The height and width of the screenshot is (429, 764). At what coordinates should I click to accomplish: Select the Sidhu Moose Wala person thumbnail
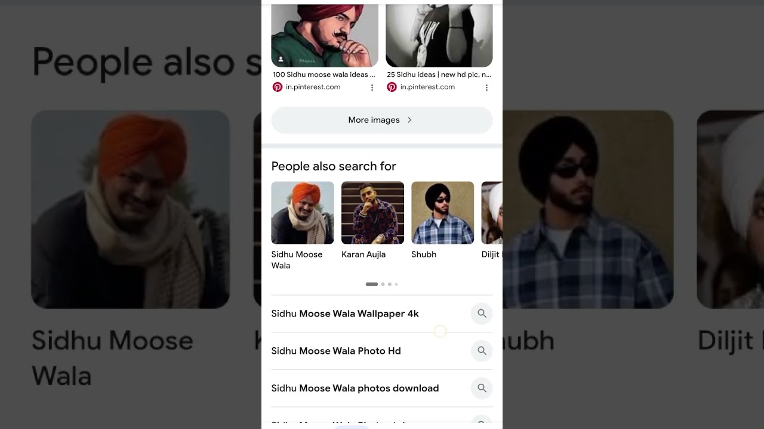303,213
